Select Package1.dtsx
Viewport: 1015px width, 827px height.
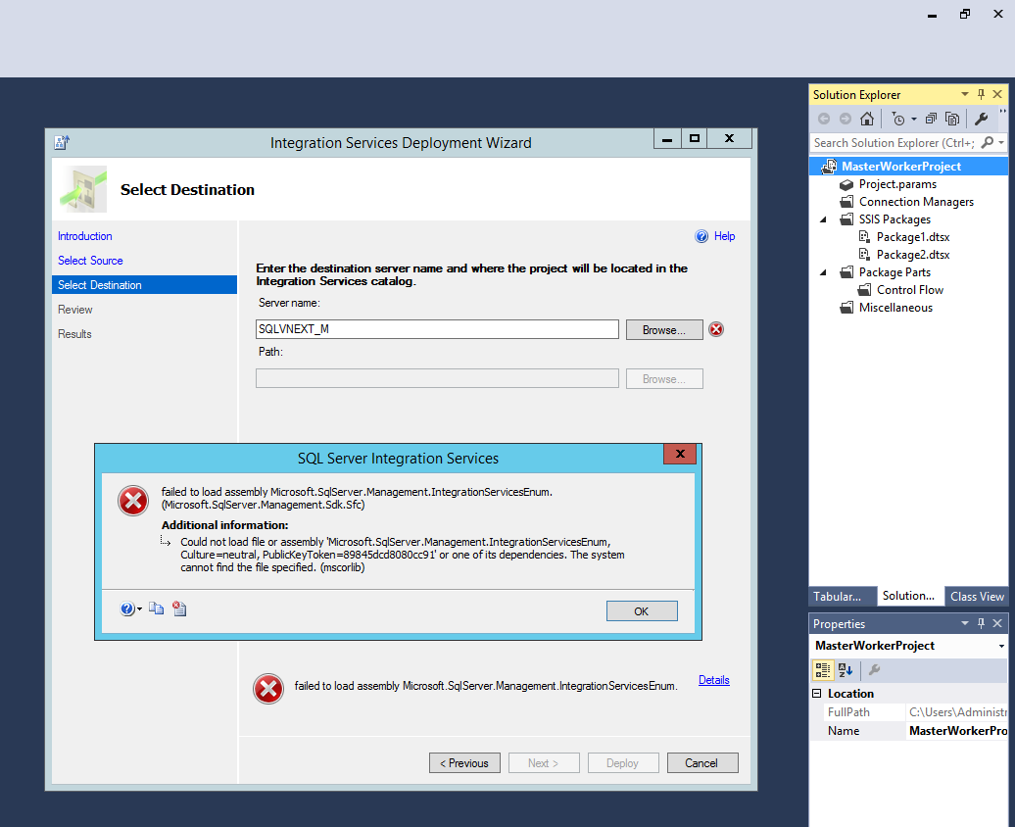[913, 237]
